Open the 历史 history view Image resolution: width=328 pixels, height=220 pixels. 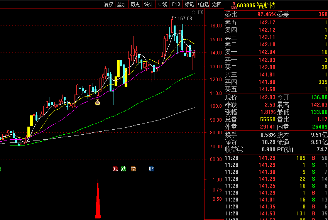coord(135,4)
